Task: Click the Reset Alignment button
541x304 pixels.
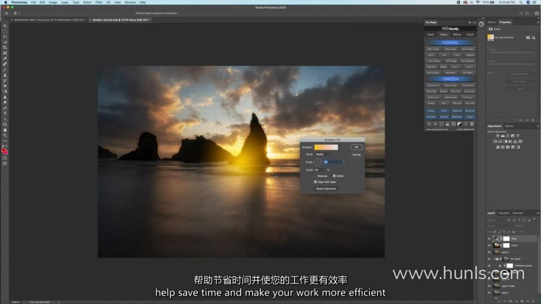Action: coord(326,189)
